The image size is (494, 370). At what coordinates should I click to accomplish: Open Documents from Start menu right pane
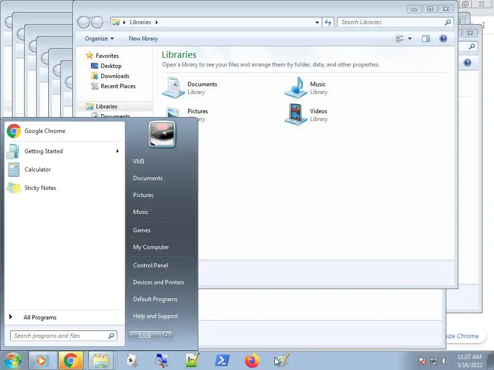click(148, 178)
